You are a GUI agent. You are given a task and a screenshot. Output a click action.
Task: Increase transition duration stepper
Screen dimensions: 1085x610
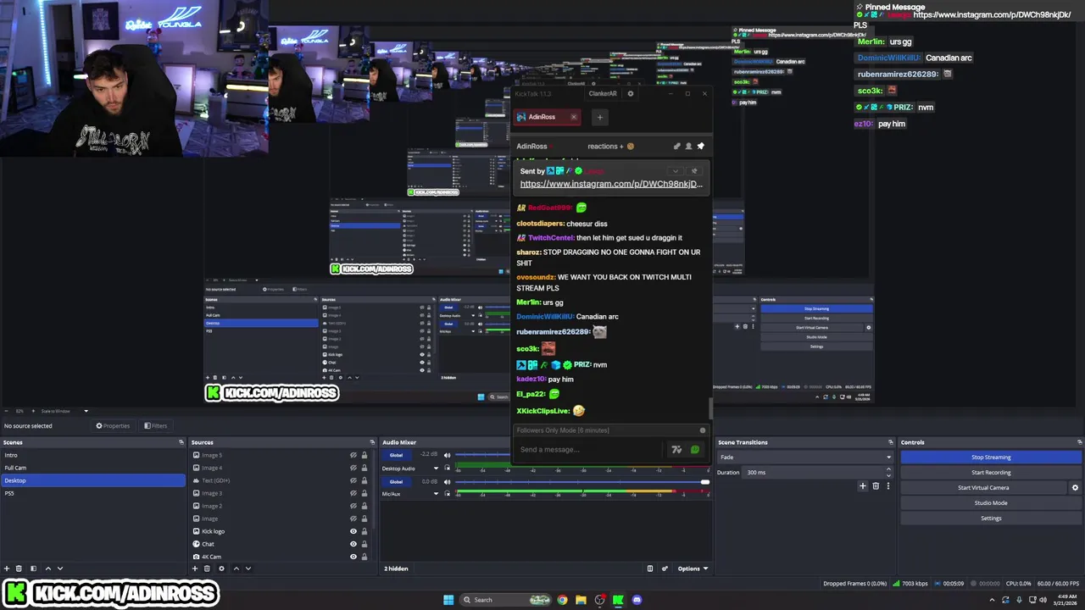[889, 470]
